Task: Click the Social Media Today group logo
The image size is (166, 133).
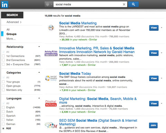Action: tap(51, 78)
